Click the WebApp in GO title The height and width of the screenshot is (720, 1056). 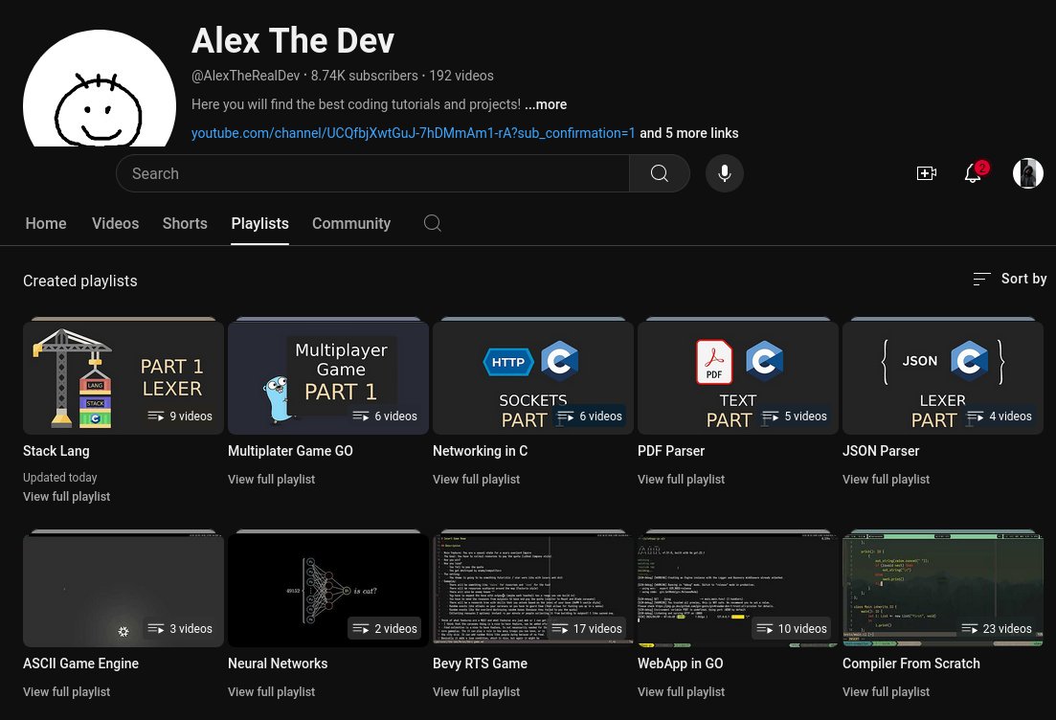[x=680, y=664]
